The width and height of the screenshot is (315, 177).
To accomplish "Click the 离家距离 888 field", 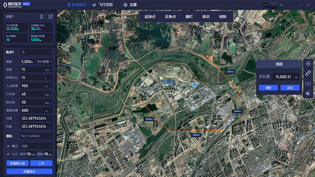I will [x=36, y=111].
